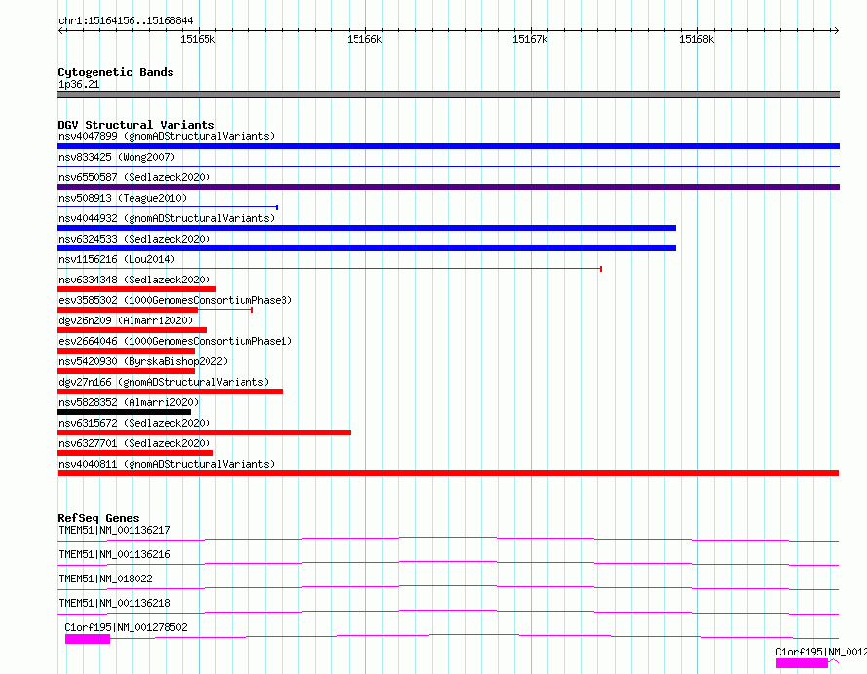Click nsv1156216 (Lou2014) label

coord(117,259)
